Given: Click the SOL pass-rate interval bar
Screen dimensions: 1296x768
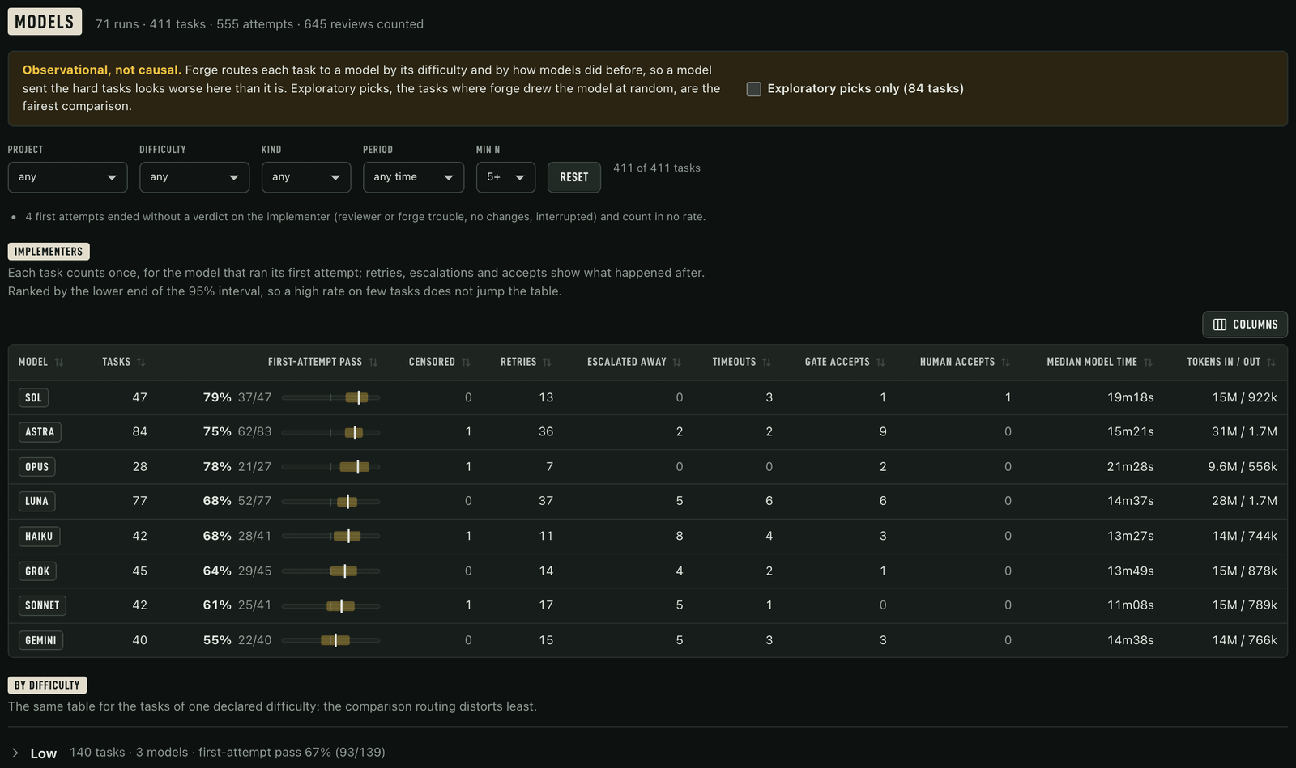Looking at the screenshot, I should click(x=330, y=397).
